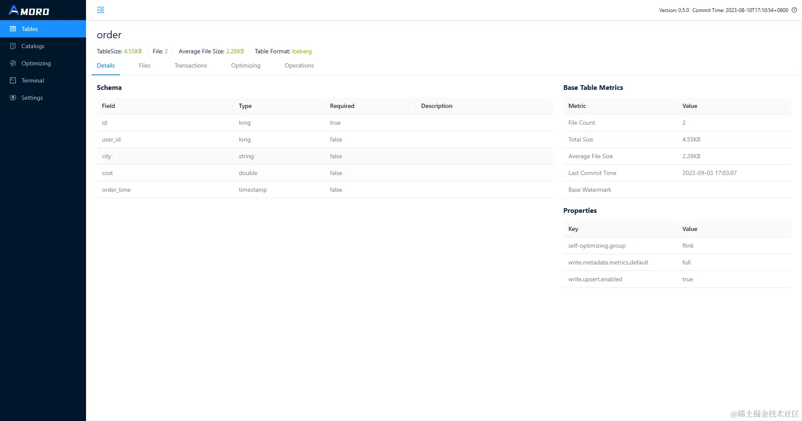Click the 'Schema' section heading

pos(109,87)
